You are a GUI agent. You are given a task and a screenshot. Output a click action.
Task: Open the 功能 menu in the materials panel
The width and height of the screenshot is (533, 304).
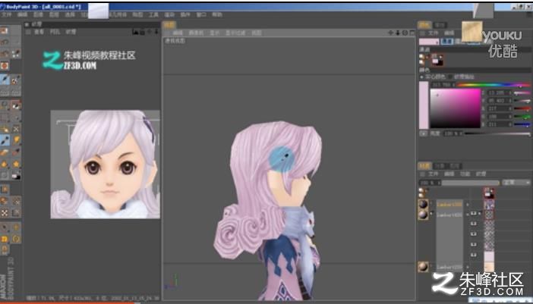465,174
